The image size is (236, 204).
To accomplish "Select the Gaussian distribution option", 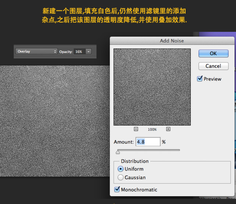I will click(x=120, y=177).
